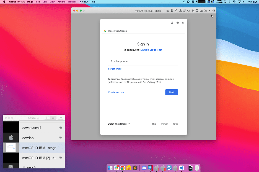Click the sound speaker icon in VM toolbar

click(x=189, y=11)
